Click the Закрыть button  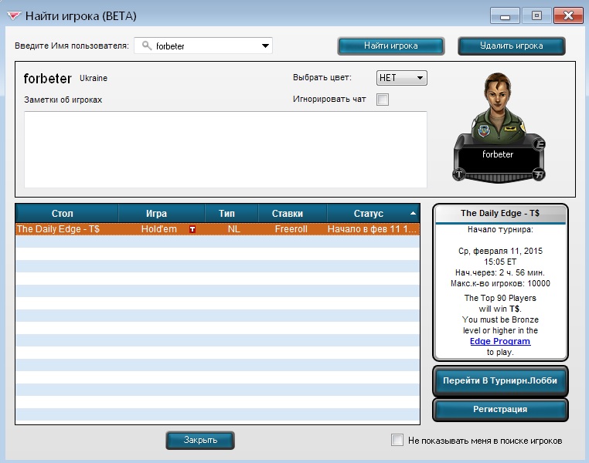tap(200, 440)
